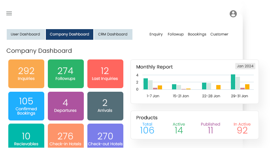Open the hamburger menu icon
The height and width of the screenshot is (148, 270).
(x=9, y=13)
